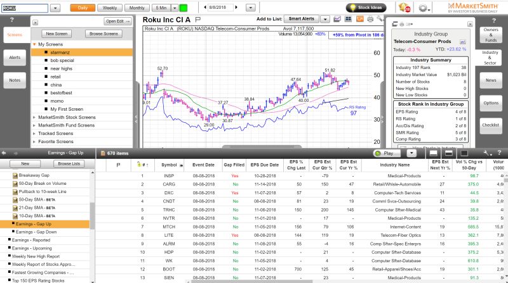Click into the ROKU symbol input field
Viewport: 508px width, 283px height.
coord(25,8)
